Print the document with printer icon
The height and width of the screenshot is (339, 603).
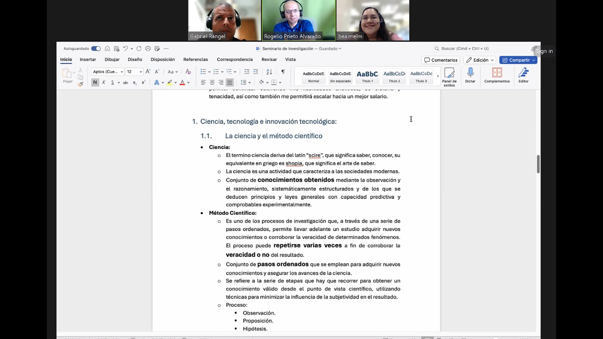148,49
